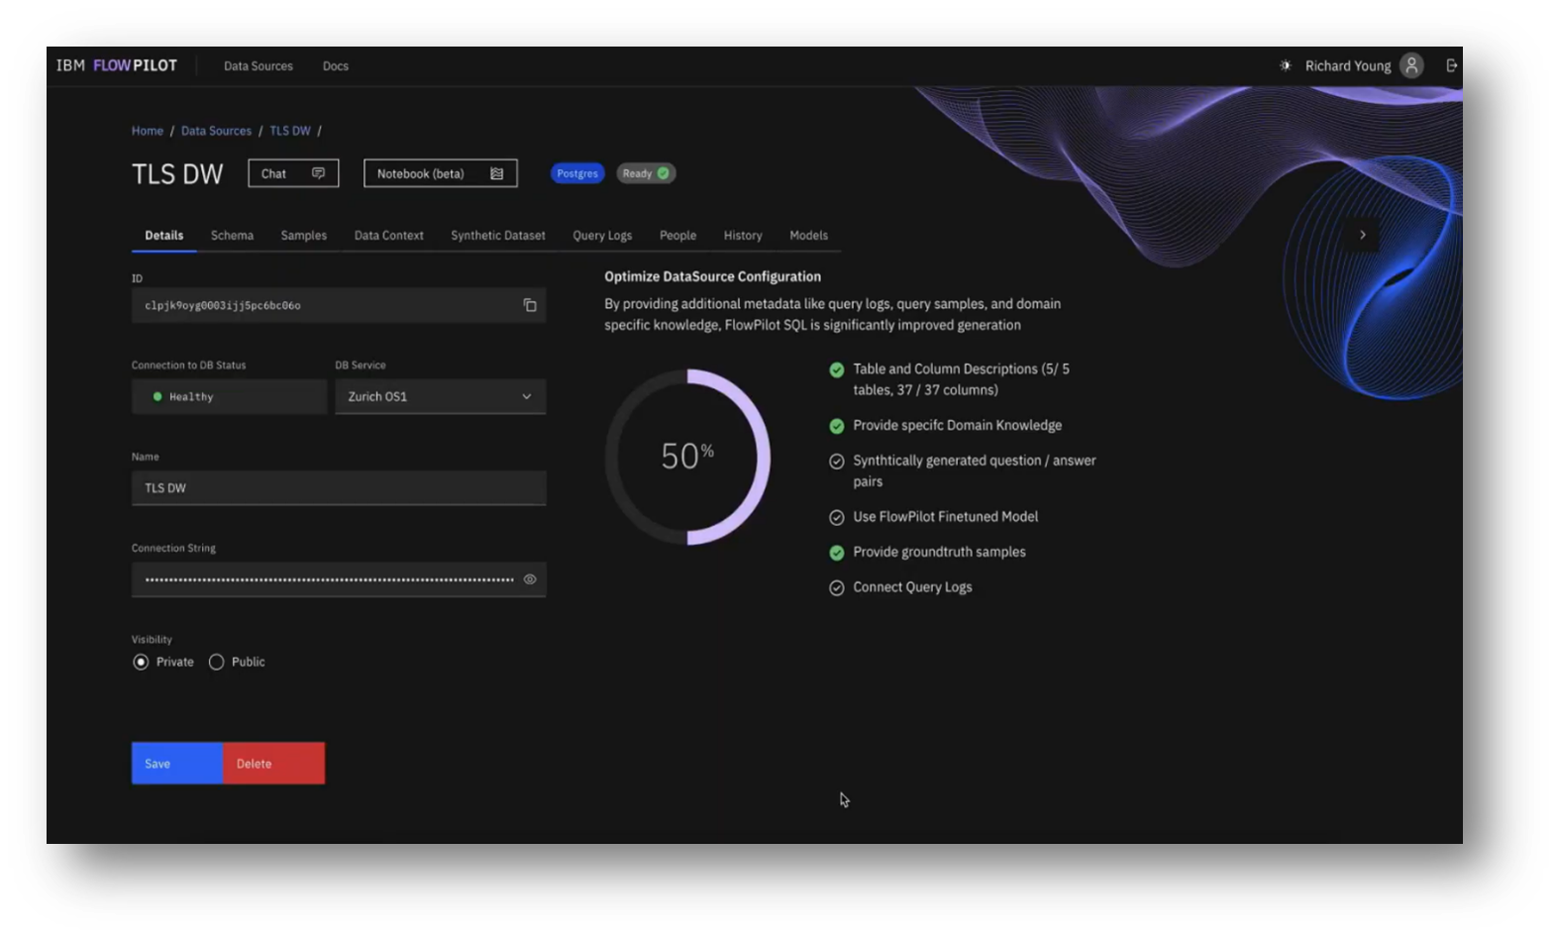Click the TLS DW page title
Image resolution: width=1557 pixels, height=938 pixels.
point(177,174)
